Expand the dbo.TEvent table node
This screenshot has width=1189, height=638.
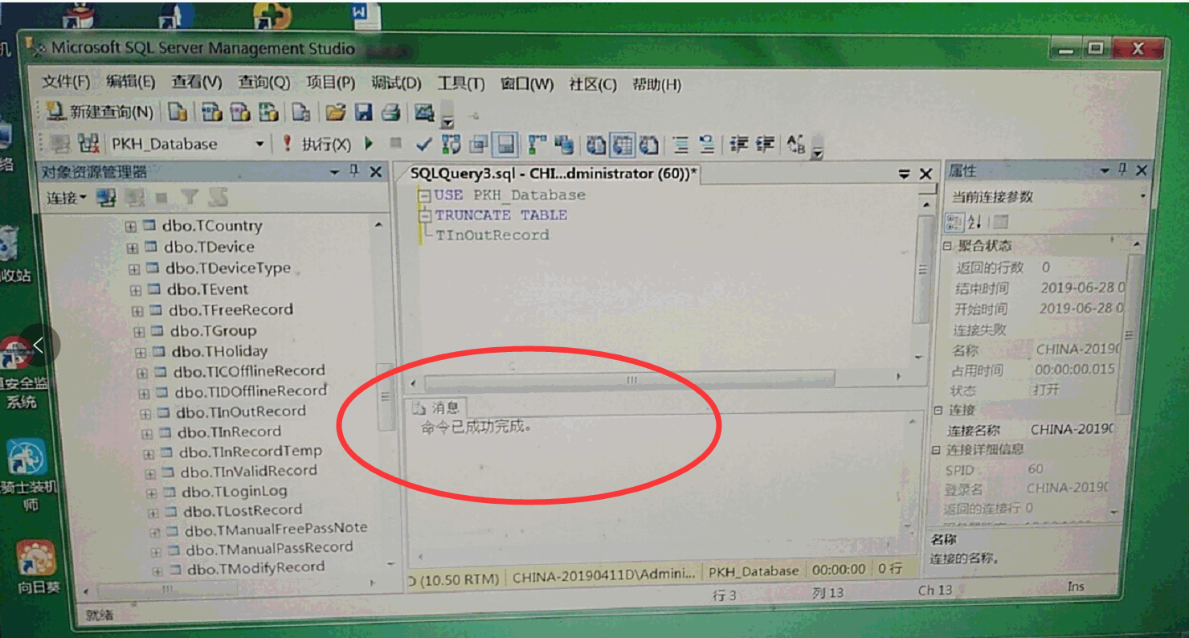pos(135,290)
